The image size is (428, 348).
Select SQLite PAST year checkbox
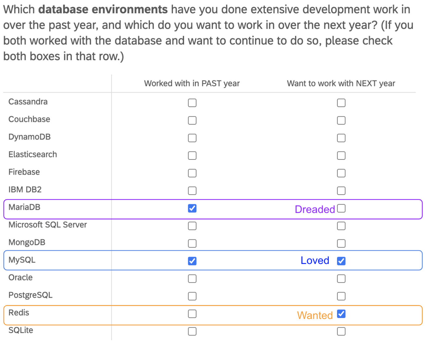click(192, 331)
